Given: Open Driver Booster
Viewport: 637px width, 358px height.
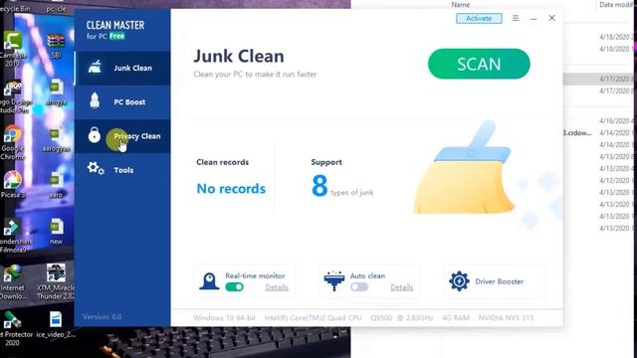Looking at the screenshot, I should pyautogui.click(x=494, y=281).
